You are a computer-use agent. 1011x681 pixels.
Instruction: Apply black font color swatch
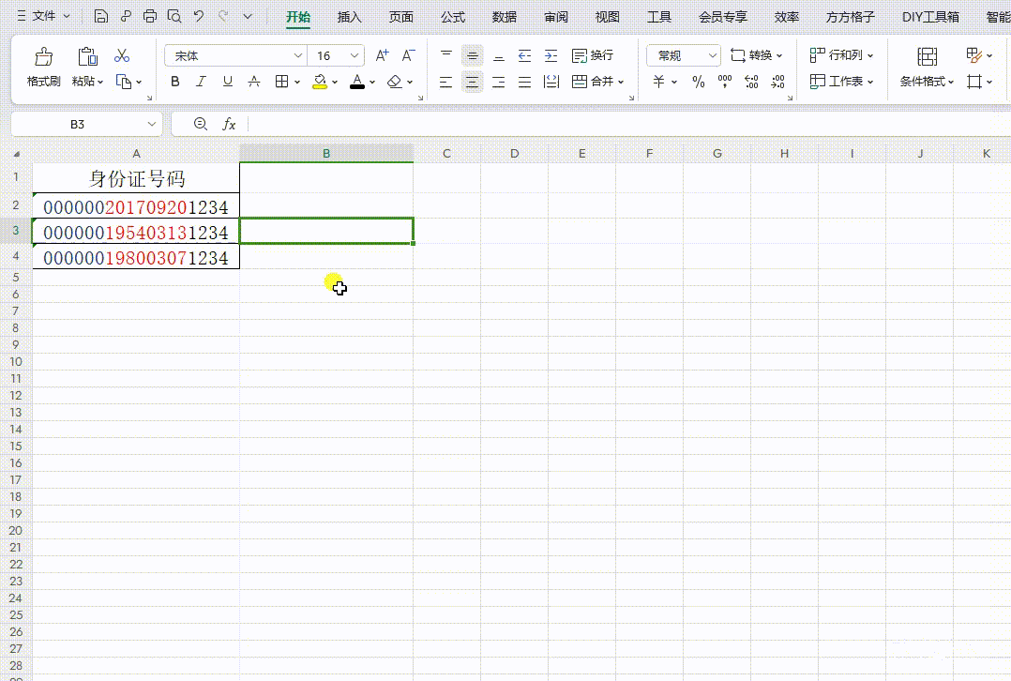pos(357,82)
